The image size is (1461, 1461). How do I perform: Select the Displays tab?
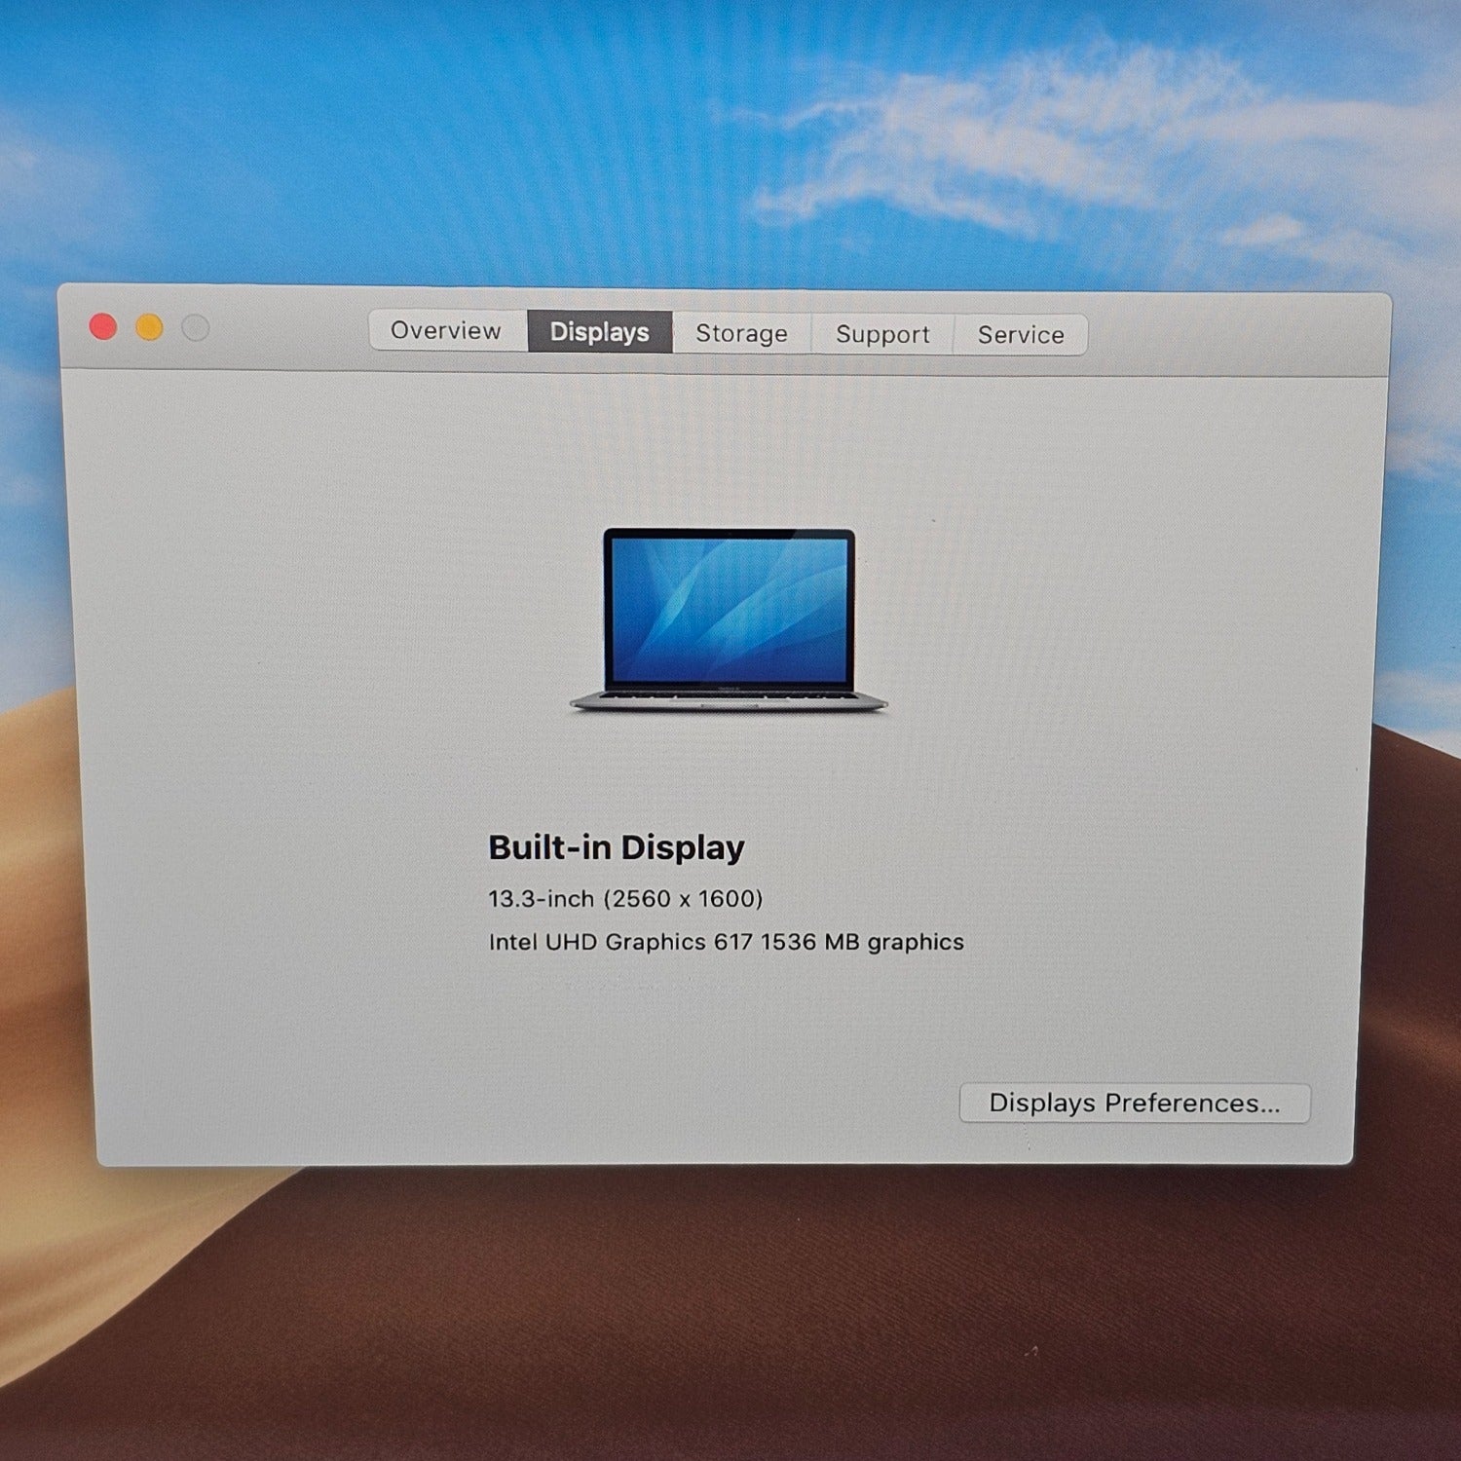tap(600, 332)
